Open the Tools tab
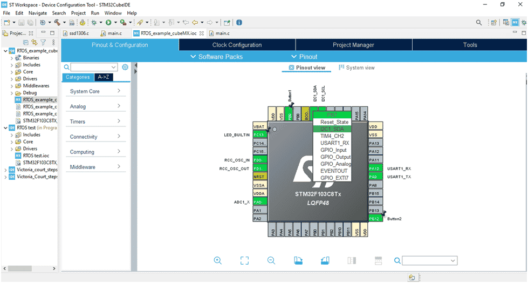528x283 pixels. (x=470, y=45)
